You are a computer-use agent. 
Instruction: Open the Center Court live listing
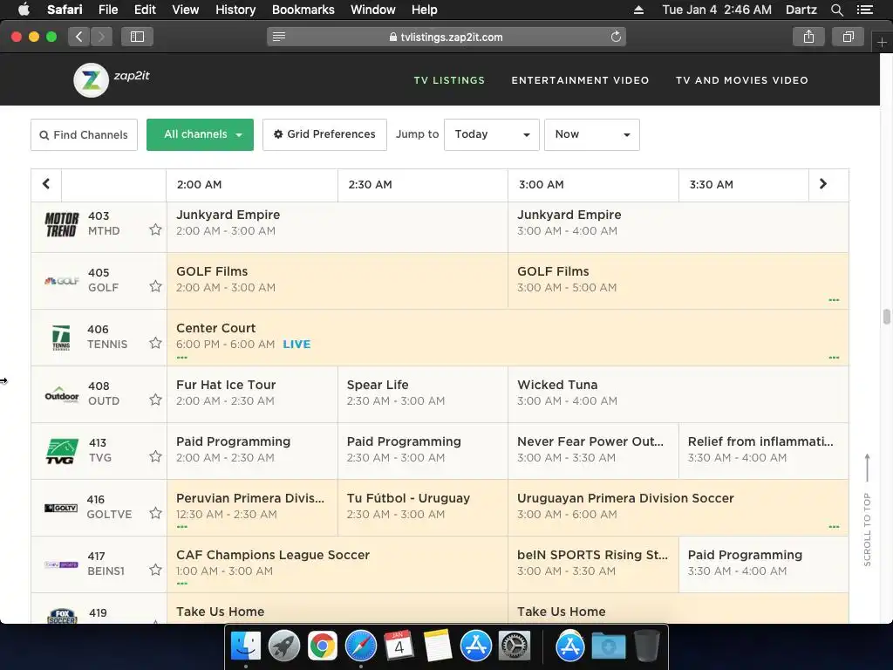pos(508,338)
